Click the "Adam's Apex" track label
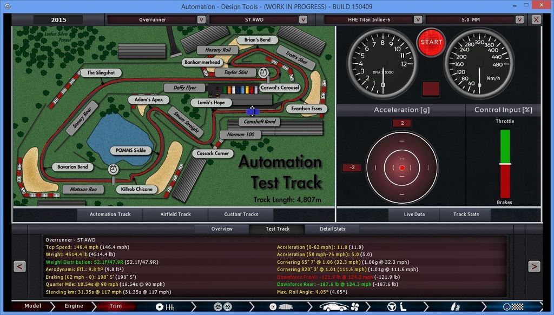 click(x=149, y=99)
